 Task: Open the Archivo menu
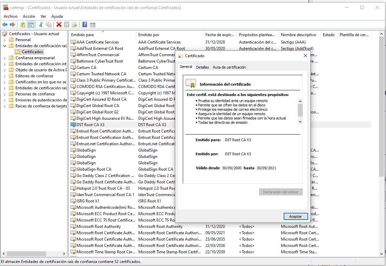click(10, 16)
